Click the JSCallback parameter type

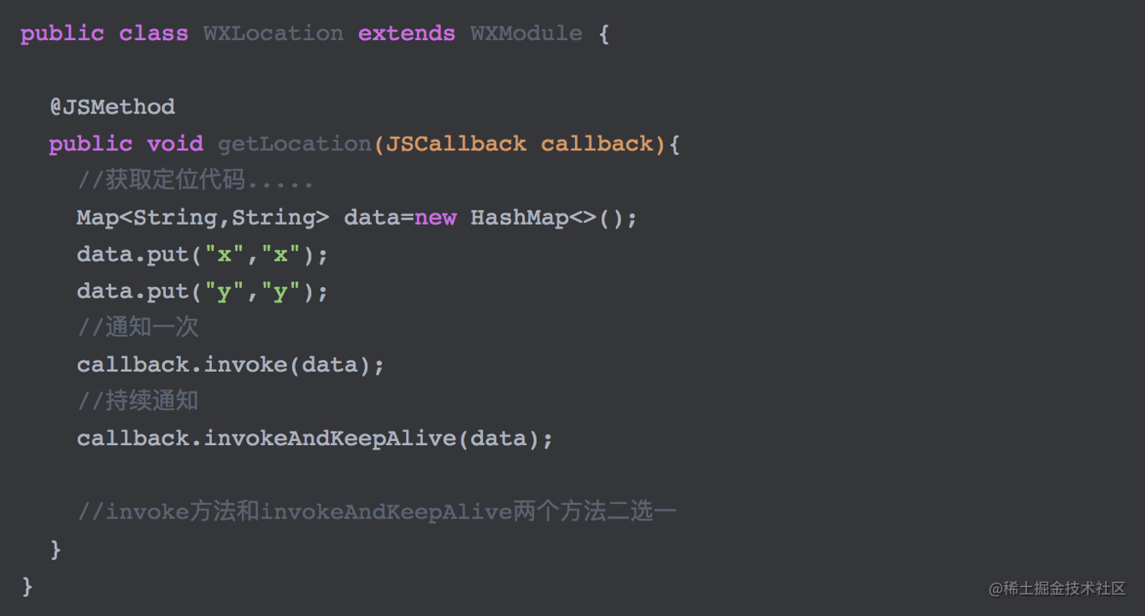tap(456, 144)
